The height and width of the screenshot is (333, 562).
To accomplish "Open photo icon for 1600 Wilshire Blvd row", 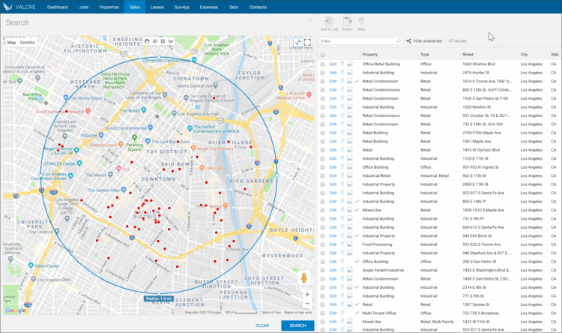I will click(349, 64).
